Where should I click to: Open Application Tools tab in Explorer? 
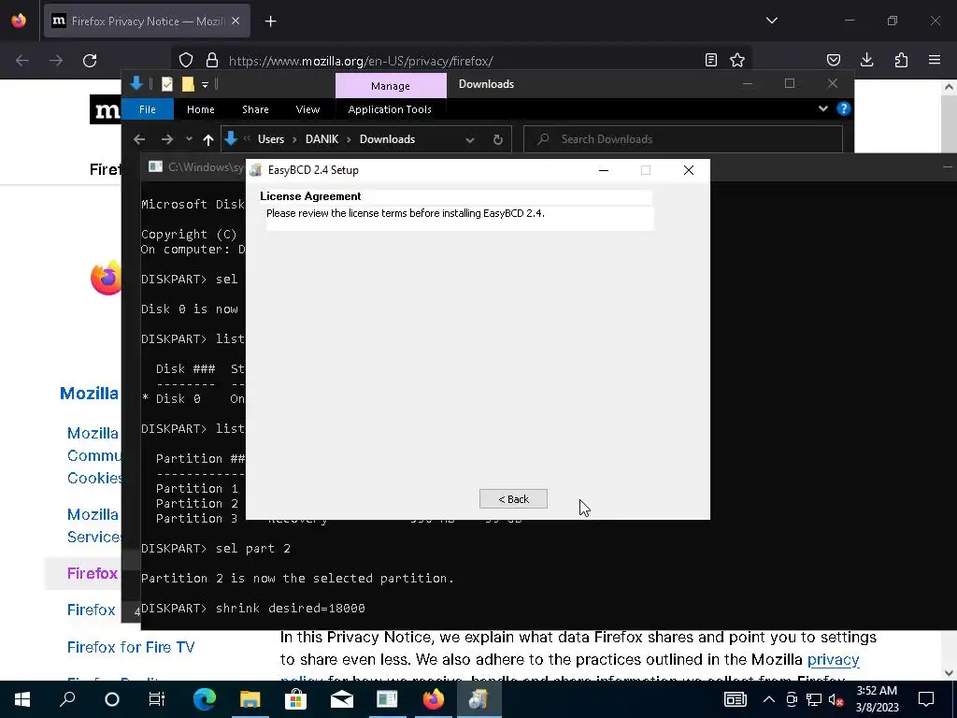[390, 109]
